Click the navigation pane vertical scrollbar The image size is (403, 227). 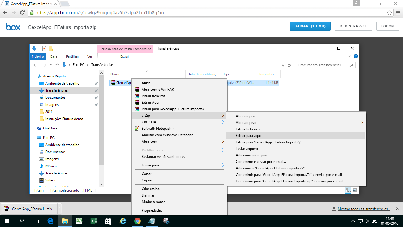tap(102, 118)
